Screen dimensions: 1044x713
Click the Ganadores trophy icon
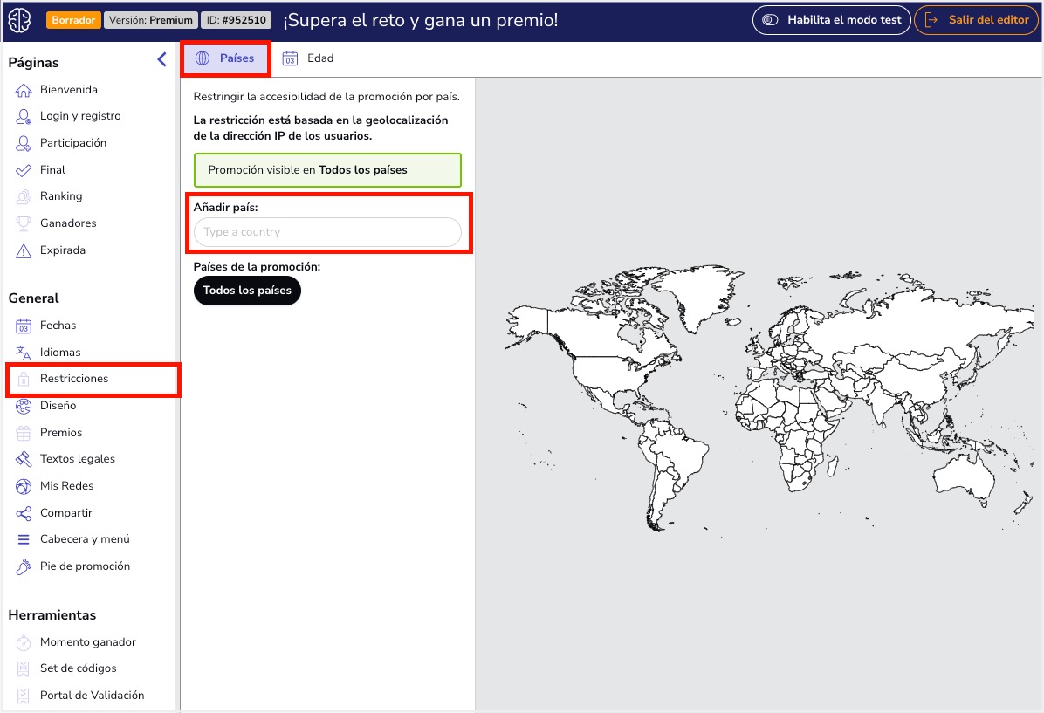point(24,223)
